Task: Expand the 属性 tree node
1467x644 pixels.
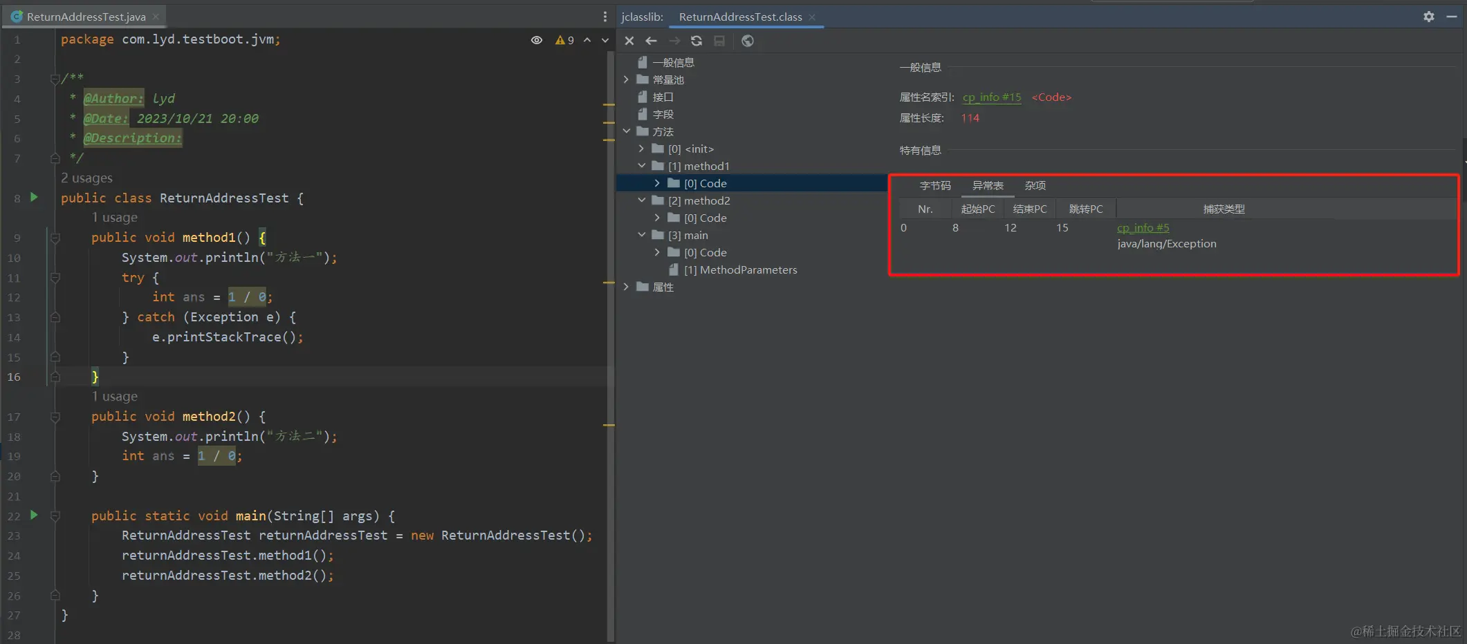Action: click(x=626, y=287)
